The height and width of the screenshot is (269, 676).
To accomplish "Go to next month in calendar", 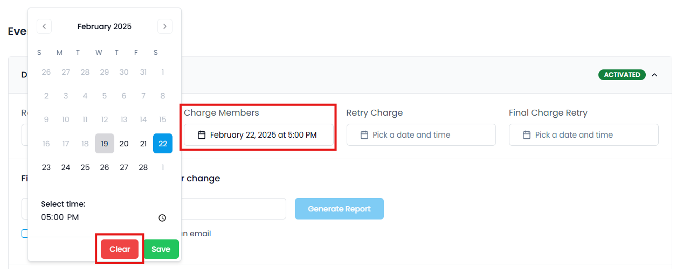I will [x=165, y=26].
